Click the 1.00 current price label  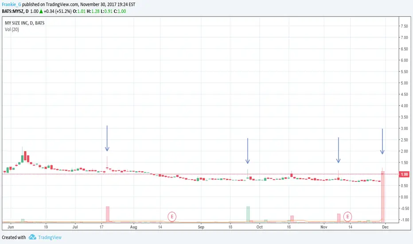pyautogui.click(x=404, y=174)
